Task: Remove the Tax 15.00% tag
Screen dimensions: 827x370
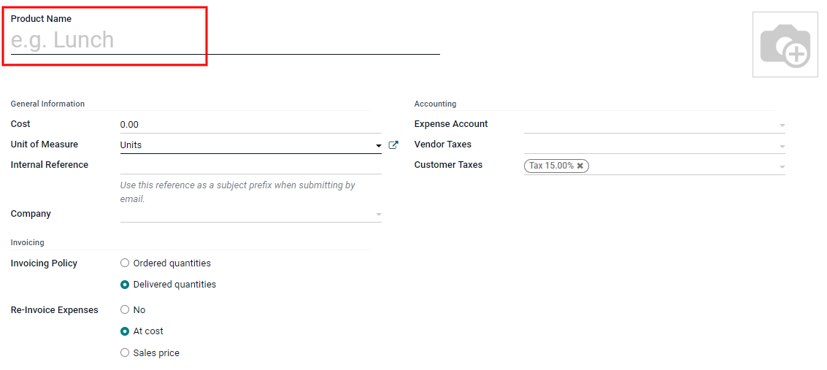Action: pos(580,166)
